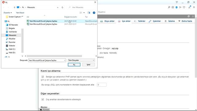The height and width of the screenshot is (111, 197).
Task: Collapse the navigation pane up chevron
Action: click(x=22, y=16)
